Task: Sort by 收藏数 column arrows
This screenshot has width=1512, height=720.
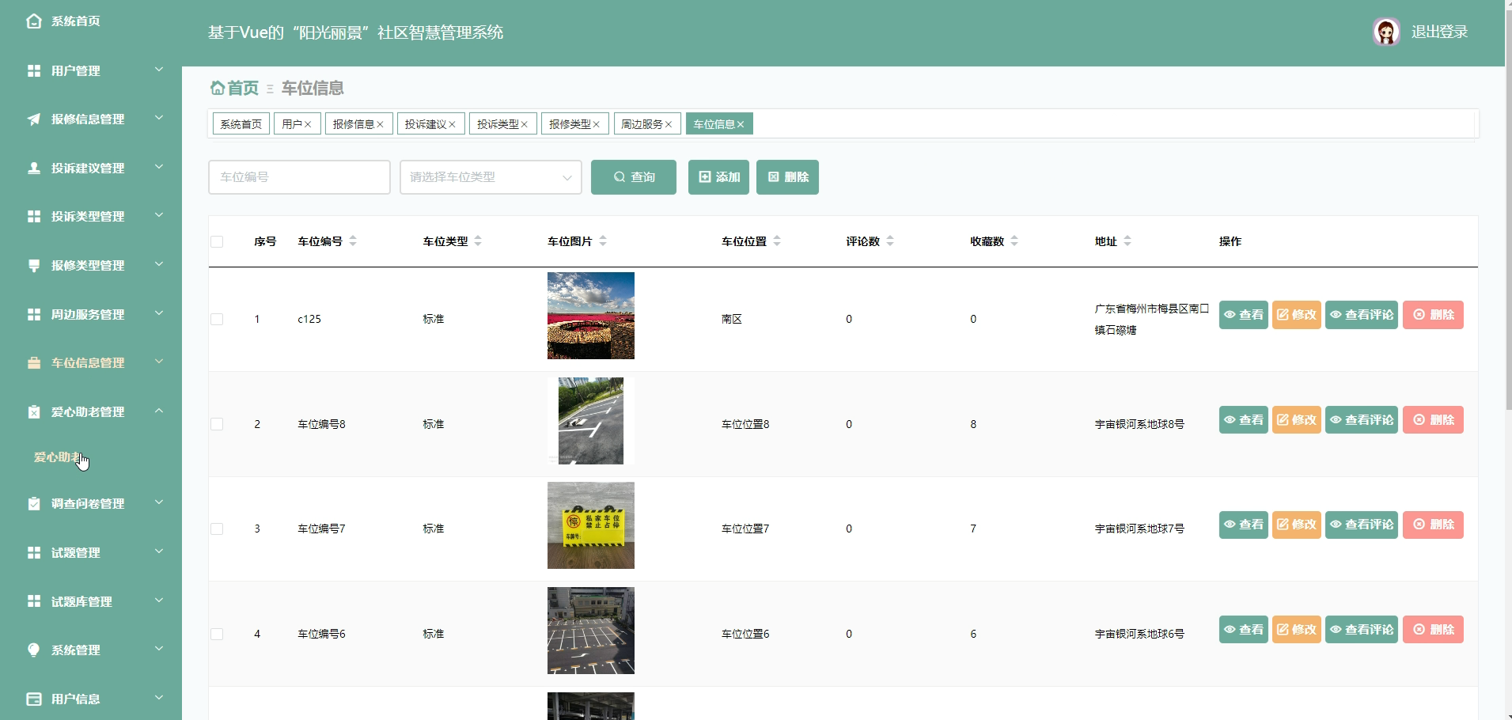Action: [1014, 241]
